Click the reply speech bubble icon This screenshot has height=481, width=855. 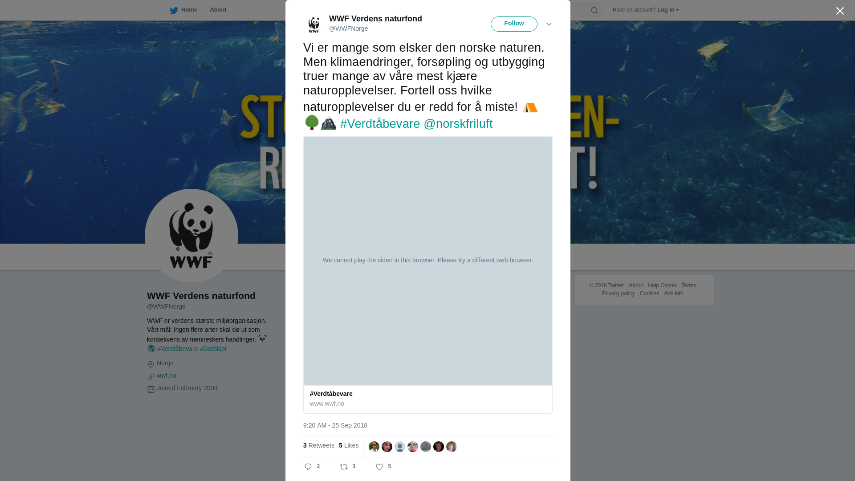[308, 467]
